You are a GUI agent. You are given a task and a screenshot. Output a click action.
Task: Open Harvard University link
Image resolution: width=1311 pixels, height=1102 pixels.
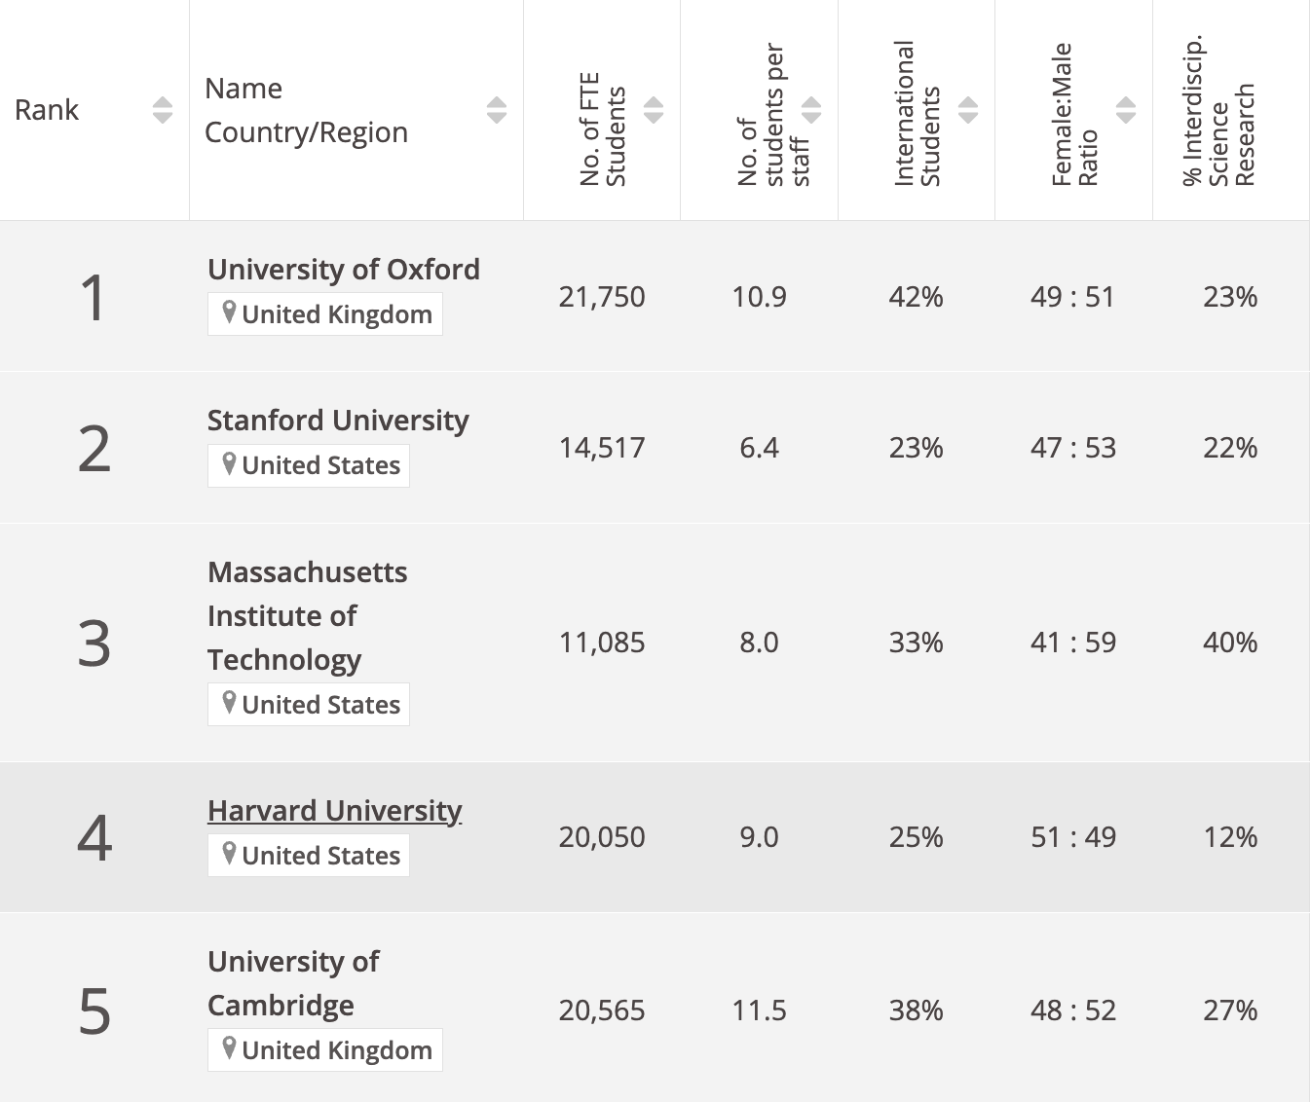click(x=334, y=810)
